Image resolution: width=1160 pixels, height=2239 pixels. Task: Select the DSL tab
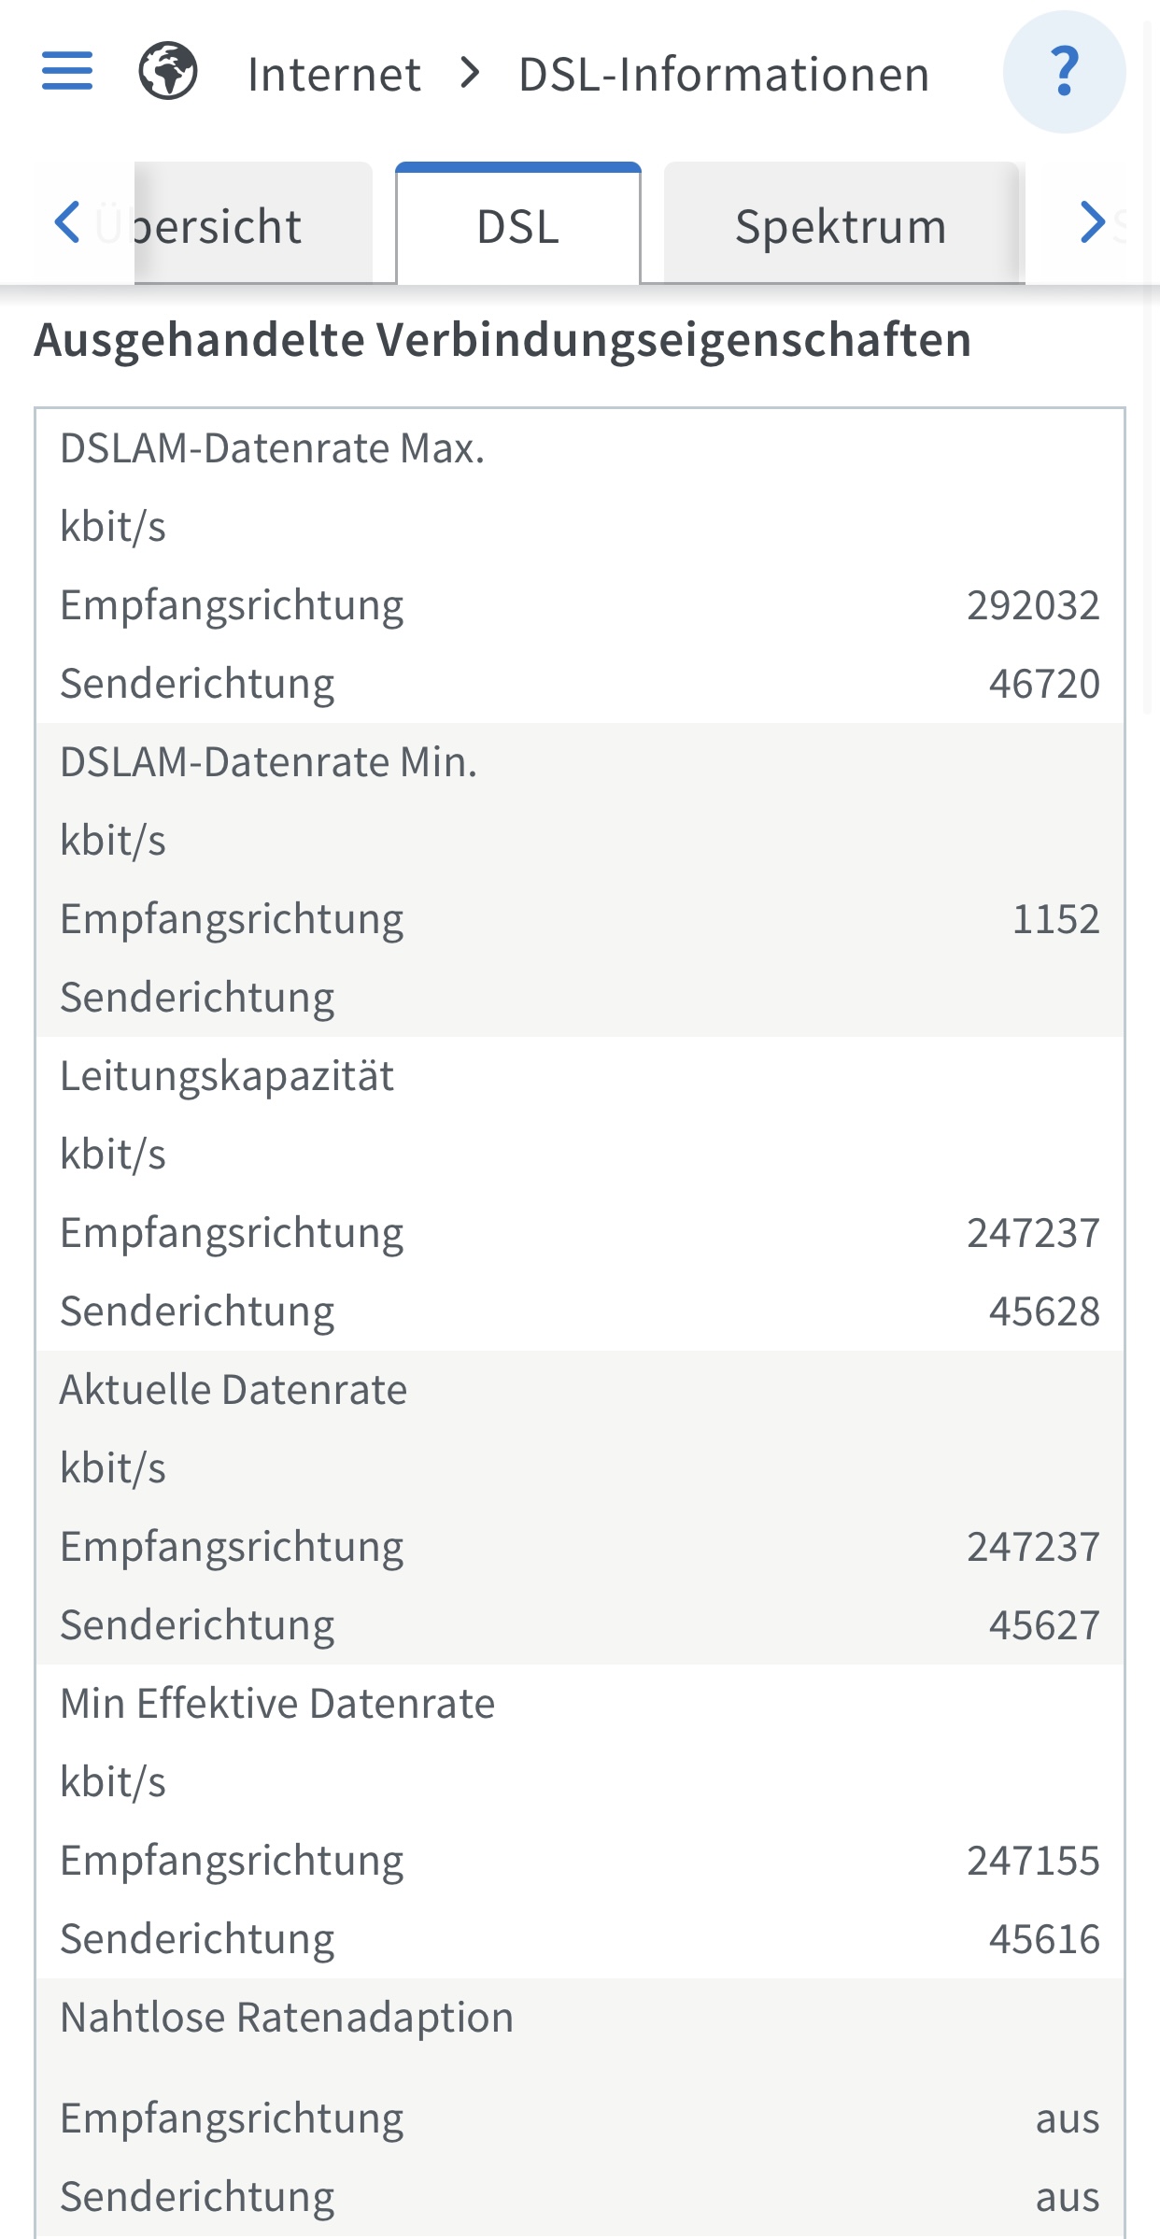[x=518, y=224]
